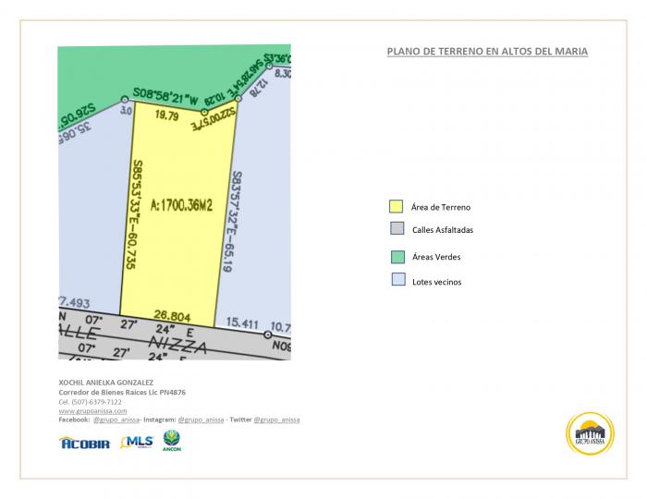Click the yellow Área de Terreno swatch
Viewport: 647px width, 499px height.
[396, 206]
